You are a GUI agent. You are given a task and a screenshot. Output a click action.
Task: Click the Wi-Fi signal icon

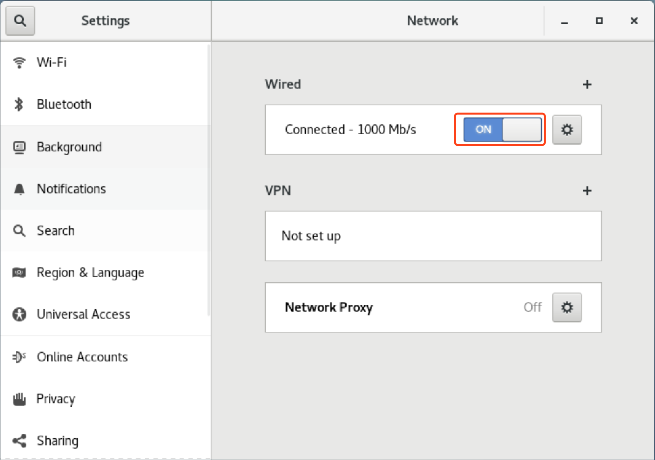[19, 63]
